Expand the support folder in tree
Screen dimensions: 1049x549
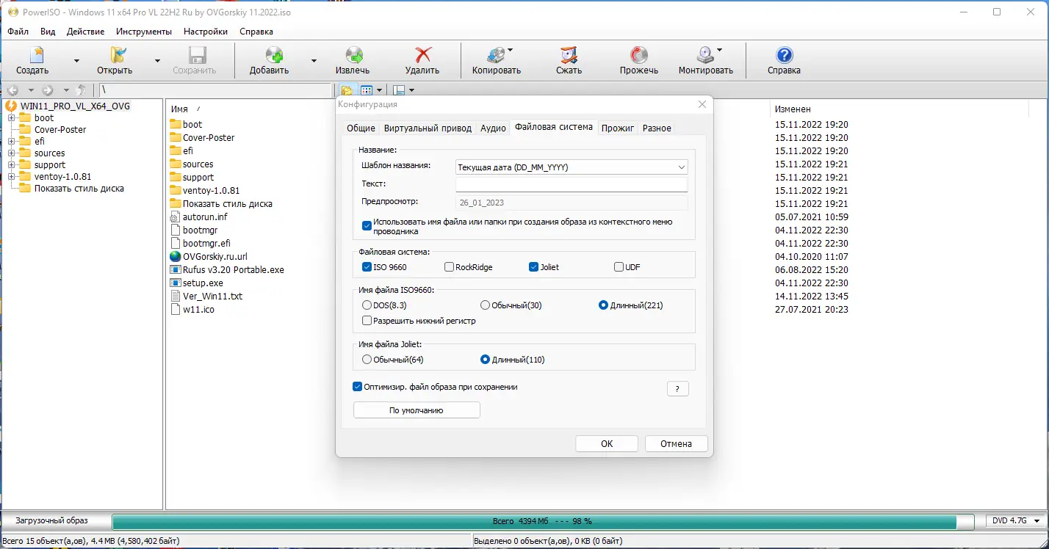point(11,165)
